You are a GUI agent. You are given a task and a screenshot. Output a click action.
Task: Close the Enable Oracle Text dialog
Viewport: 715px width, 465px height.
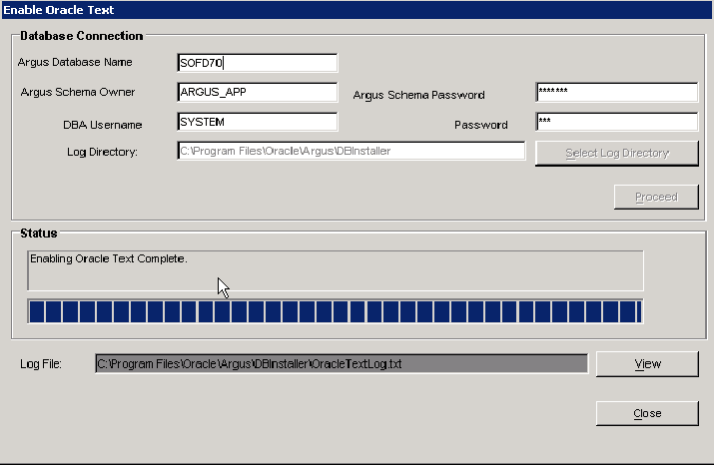pos(647,413)
